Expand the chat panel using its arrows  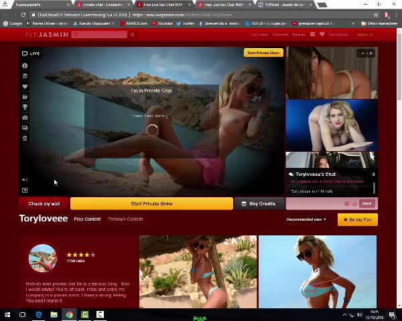coord(373,174)
